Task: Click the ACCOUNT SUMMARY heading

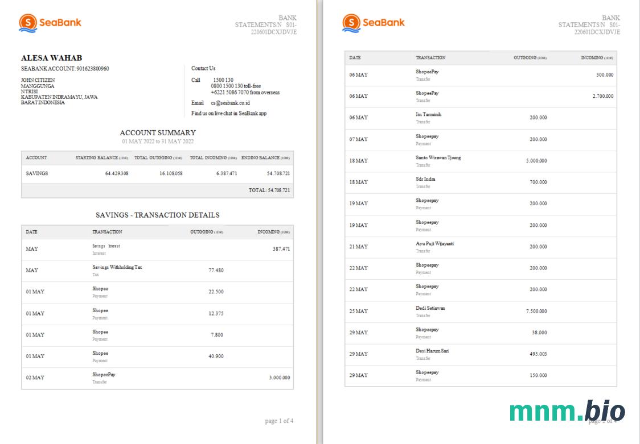Action: coord(158,132)
